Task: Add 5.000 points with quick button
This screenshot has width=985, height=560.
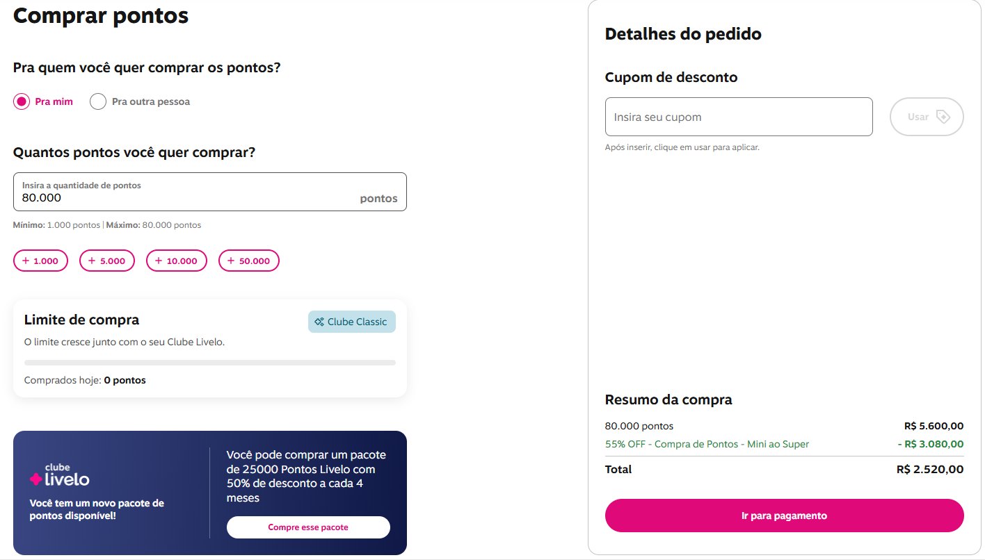Action: 107,261
